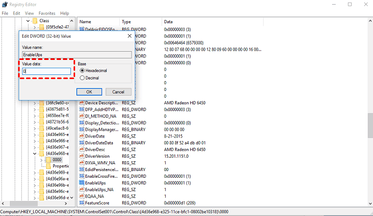Screen dimensions: 373x216
Task: Expand the {36fc9e60 key
Action: (35, 103)
